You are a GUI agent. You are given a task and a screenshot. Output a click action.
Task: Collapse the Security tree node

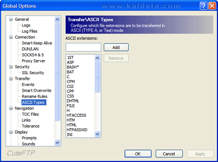(x=11, y=67)
